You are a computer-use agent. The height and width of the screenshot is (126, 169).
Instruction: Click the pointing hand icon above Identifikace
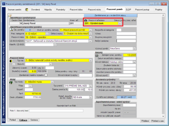pos(10,15)
